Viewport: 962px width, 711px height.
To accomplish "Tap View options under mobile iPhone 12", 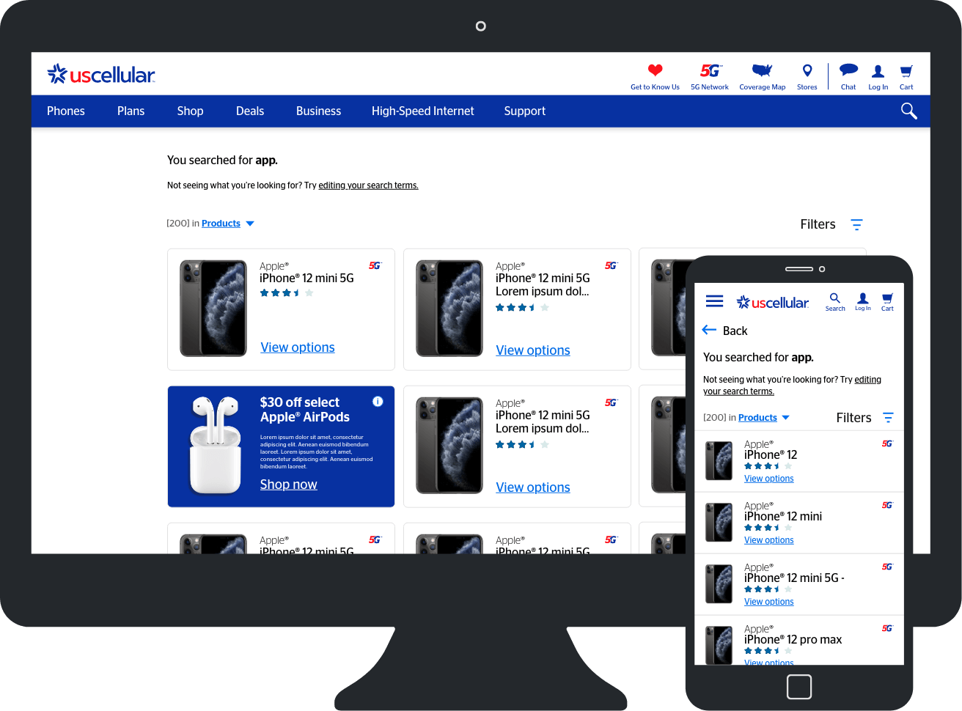I will [x=769, y=479].
